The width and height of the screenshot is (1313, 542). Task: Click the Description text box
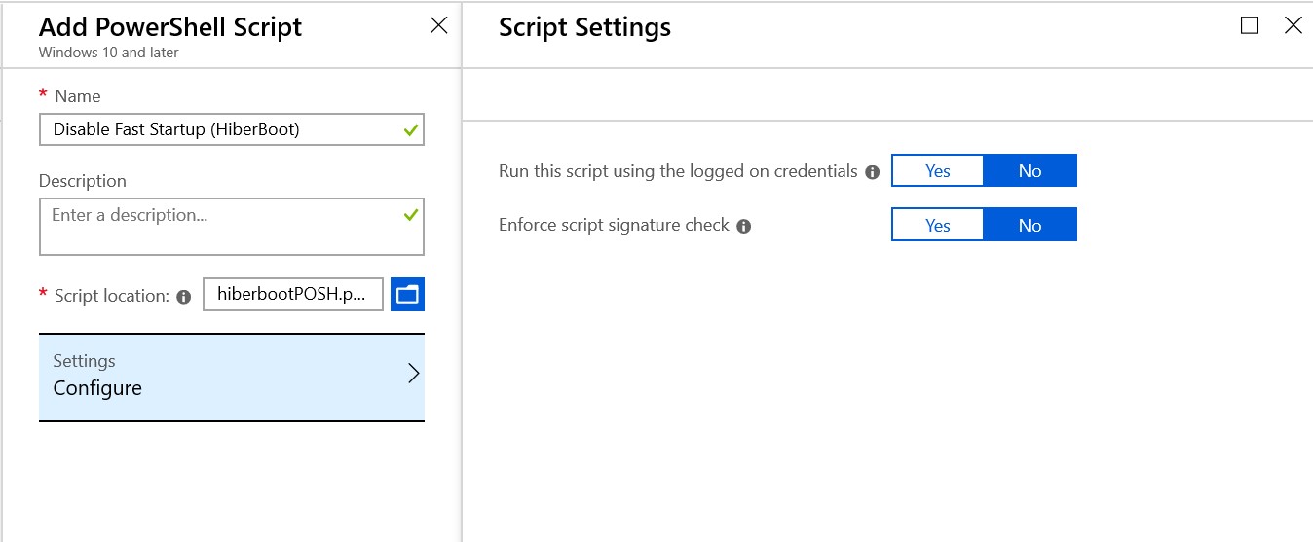(x=232, y=227)
